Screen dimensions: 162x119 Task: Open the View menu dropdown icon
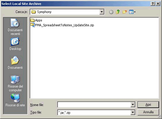(x=132, y=12)
